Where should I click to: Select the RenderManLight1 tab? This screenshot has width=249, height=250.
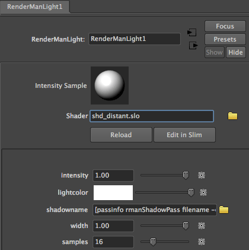coord(35,7)
